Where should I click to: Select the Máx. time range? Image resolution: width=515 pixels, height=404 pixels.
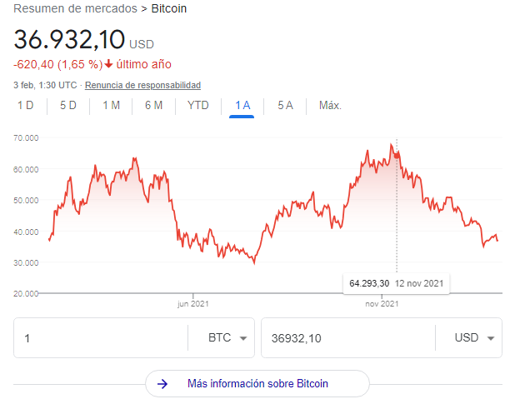(x=330, y=105)
